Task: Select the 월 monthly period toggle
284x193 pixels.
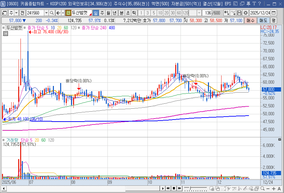Action: pos(108,13)
